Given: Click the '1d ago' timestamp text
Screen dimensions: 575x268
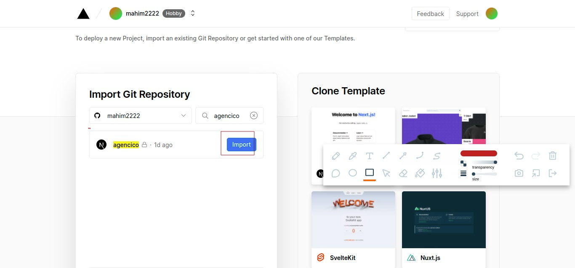Looking at the screenshot, I should coord(163,145).
